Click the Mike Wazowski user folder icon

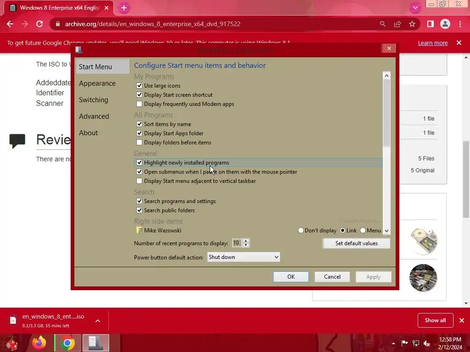tap(140, 230)
